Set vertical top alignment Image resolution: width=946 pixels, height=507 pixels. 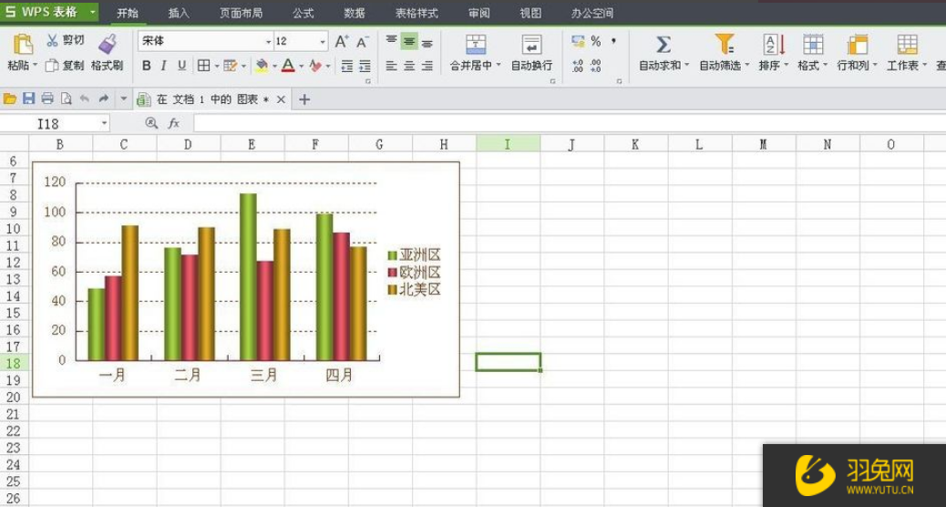pyautogui.click(x=392, y=41)
